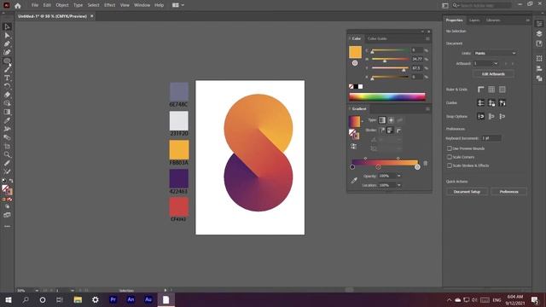
Task: Pick radial gradient type
Action: [x=391, y=120]
